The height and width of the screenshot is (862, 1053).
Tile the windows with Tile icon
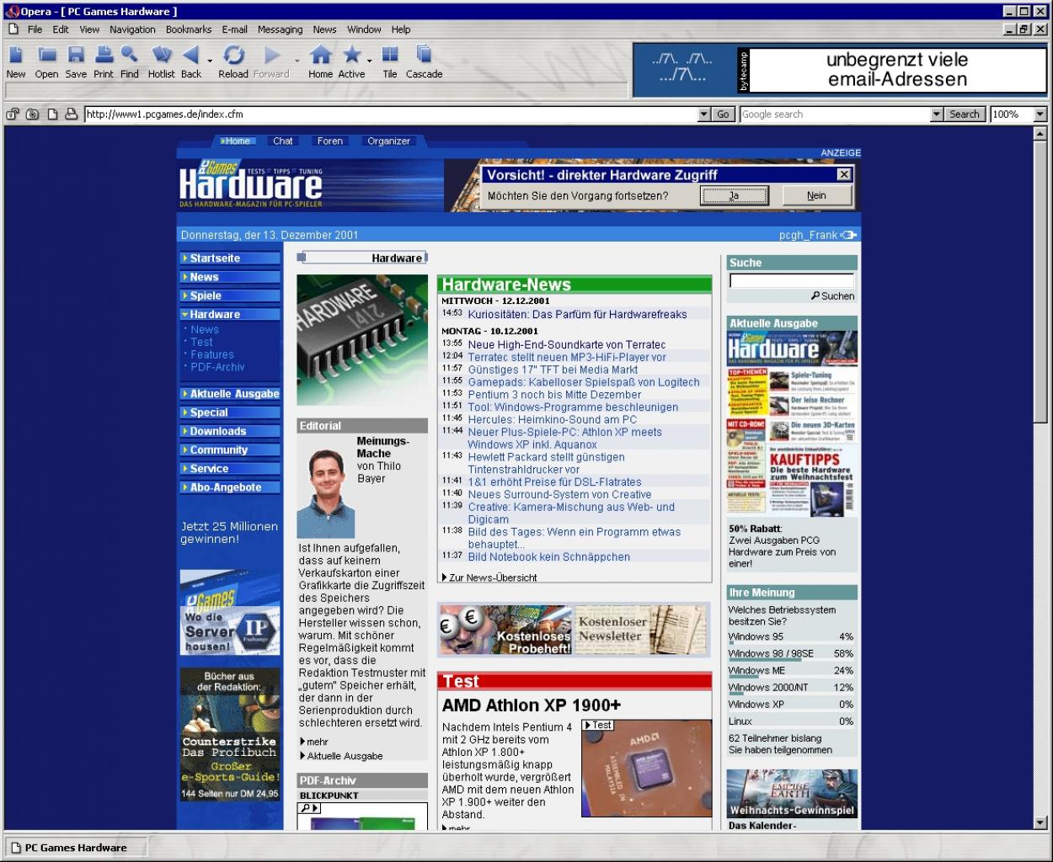[390, 56]
